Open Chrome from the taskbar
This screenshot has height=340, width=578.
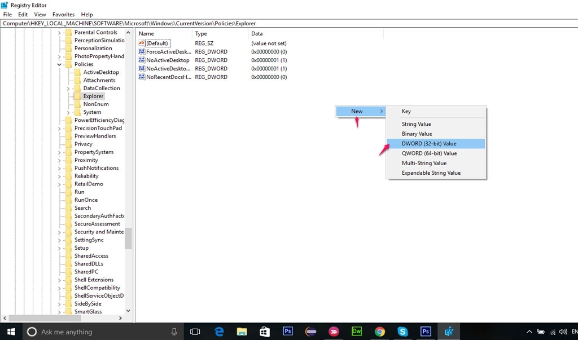click(379, 332)
